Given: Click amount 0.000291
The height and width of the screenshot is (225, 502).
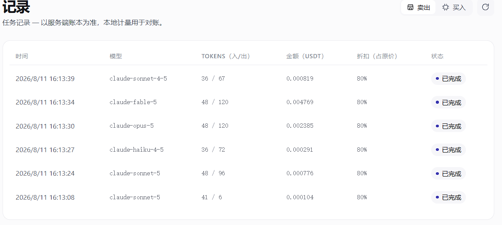Looking at the screenshot, I should point(300,150).
